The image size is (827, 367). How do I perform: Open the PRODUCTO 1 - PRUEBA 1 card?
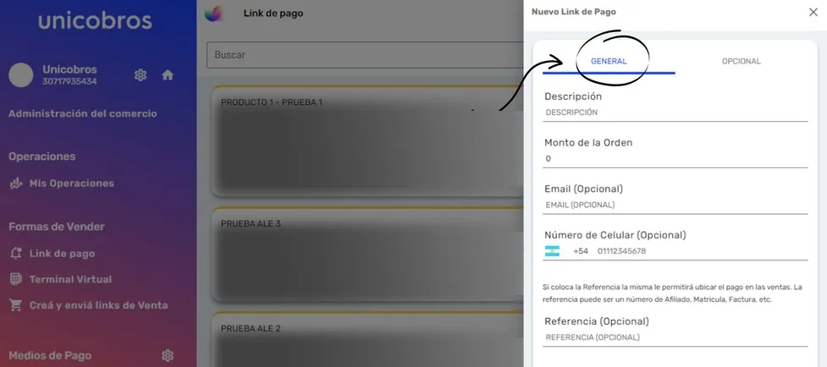point(367,141)
